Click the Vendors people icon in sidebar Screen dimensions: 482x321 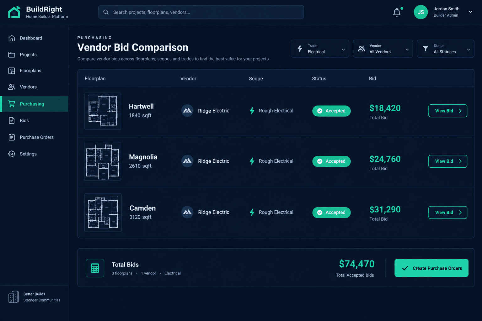(x=12, y=87)
